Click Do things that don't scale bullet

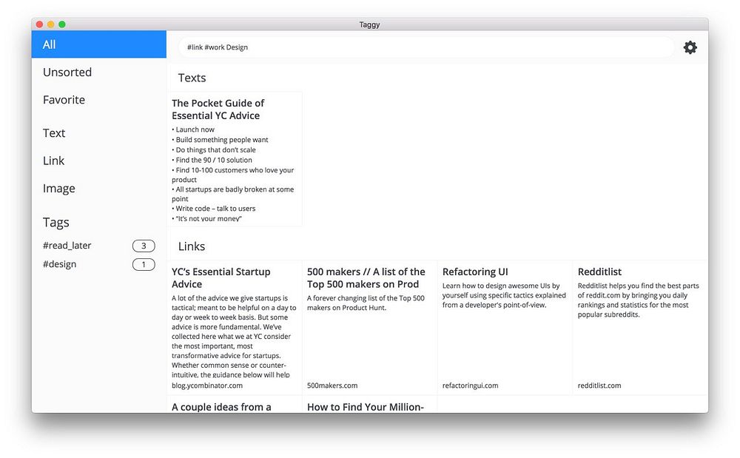coord(214,150)
